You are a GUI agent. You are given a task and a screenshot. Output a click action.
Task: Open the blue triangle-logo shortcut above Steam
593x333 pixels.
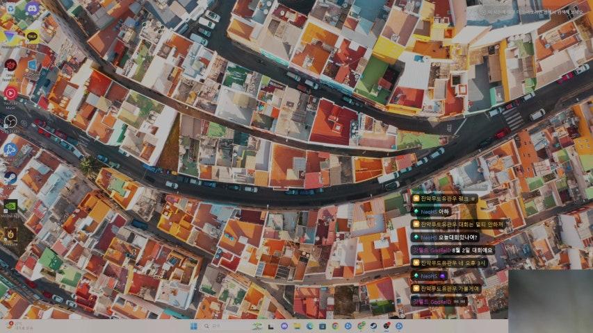pos(10,151)
